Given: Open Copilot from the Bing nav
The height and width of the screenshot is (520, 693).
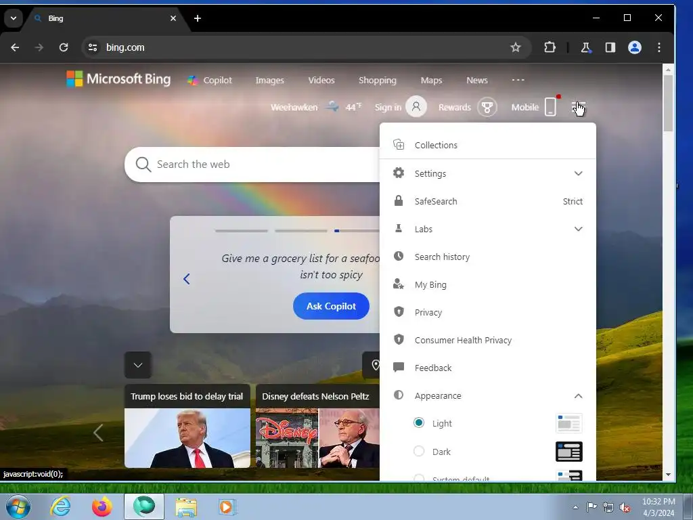Looking at the screenshot, I should (210, 80).
